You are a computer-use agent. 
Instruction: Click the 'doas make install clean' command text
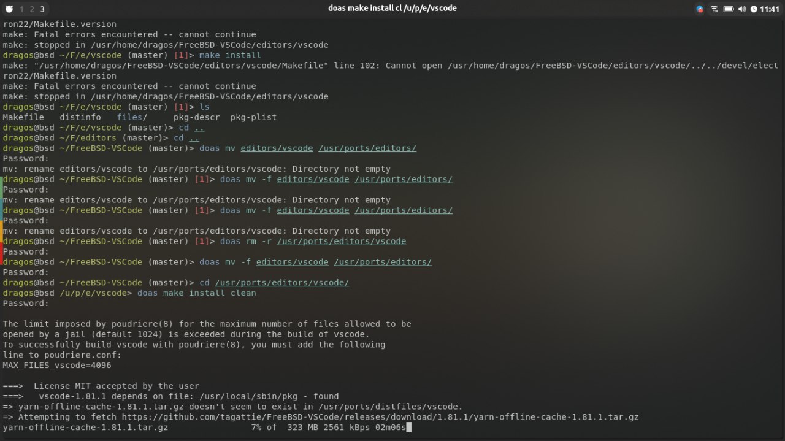click(197, 293)
